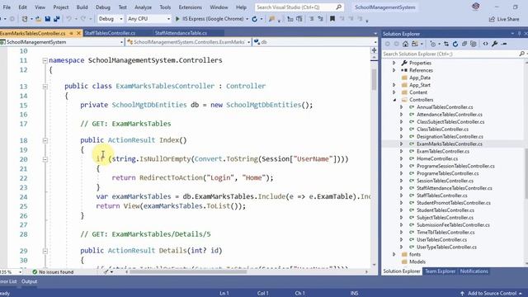Click Solution Explorer Forward arrow icon

(396, 44)
